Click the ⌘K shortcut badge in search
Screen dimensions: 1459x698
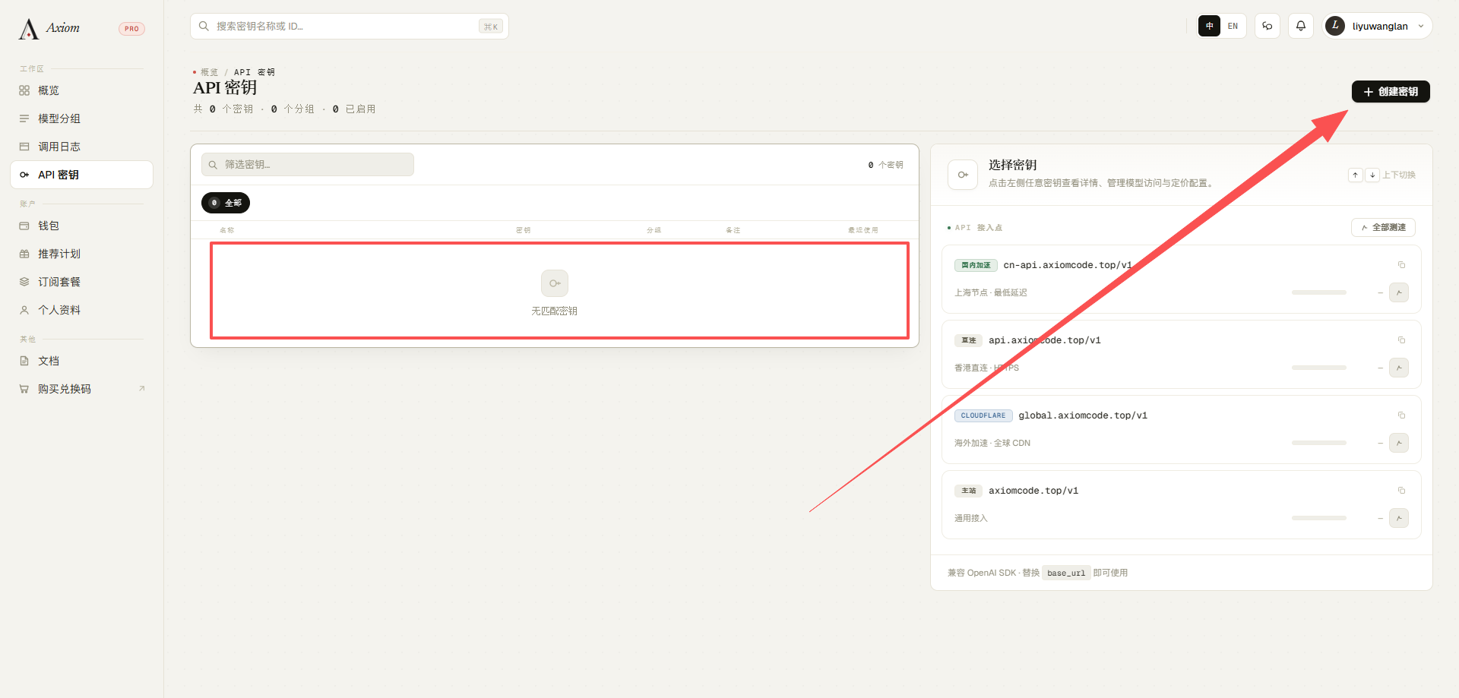click(491, 27)
